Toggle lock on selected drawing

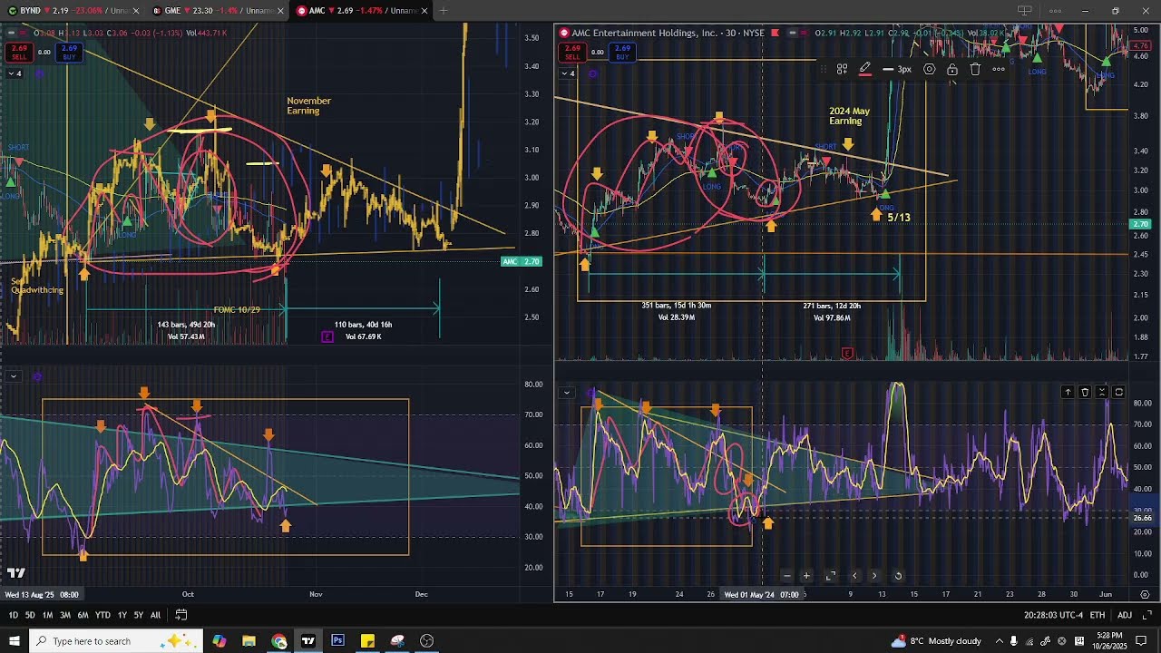952,69
